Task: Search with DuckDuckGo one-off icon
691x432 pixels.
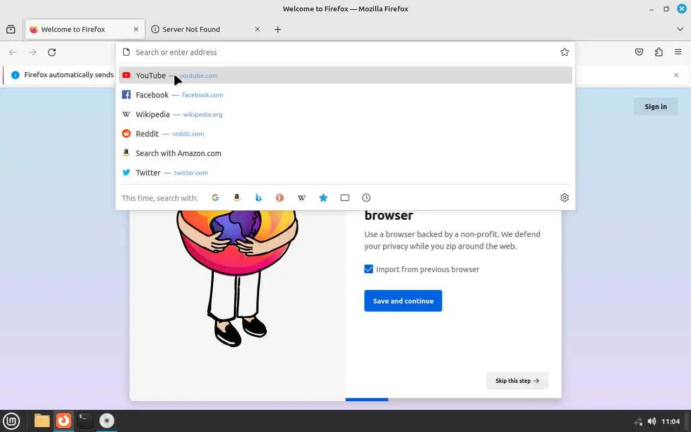Action: coord(280,198)
